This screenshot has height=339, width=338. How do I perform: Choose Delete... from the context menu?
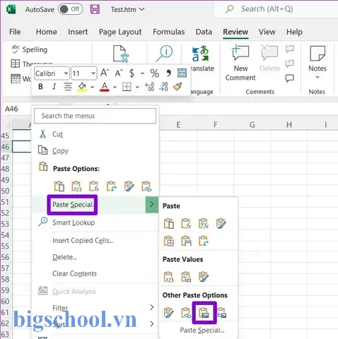64,257
